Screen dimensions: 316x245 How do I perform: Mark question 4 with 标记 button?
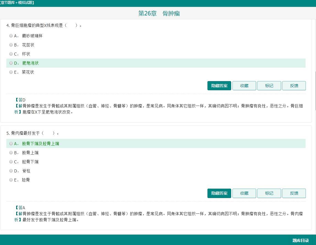(x=269, y=86)
